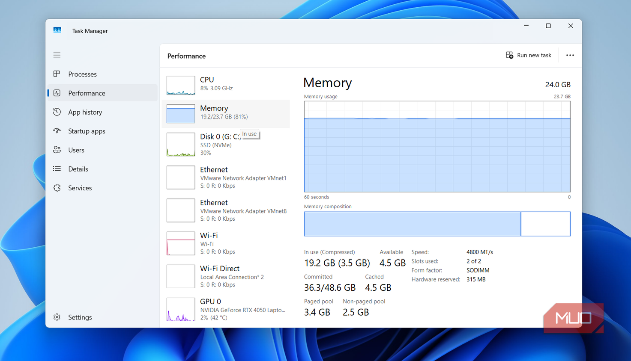This screenshot has height=361, width=631.
Task: Click the Available 4.5 GB value
Action: point(392,263)
